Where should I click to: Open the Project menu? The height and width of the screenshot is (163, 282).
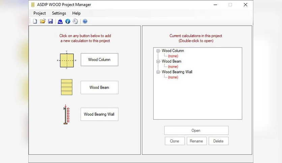click(x=39, y=13)
